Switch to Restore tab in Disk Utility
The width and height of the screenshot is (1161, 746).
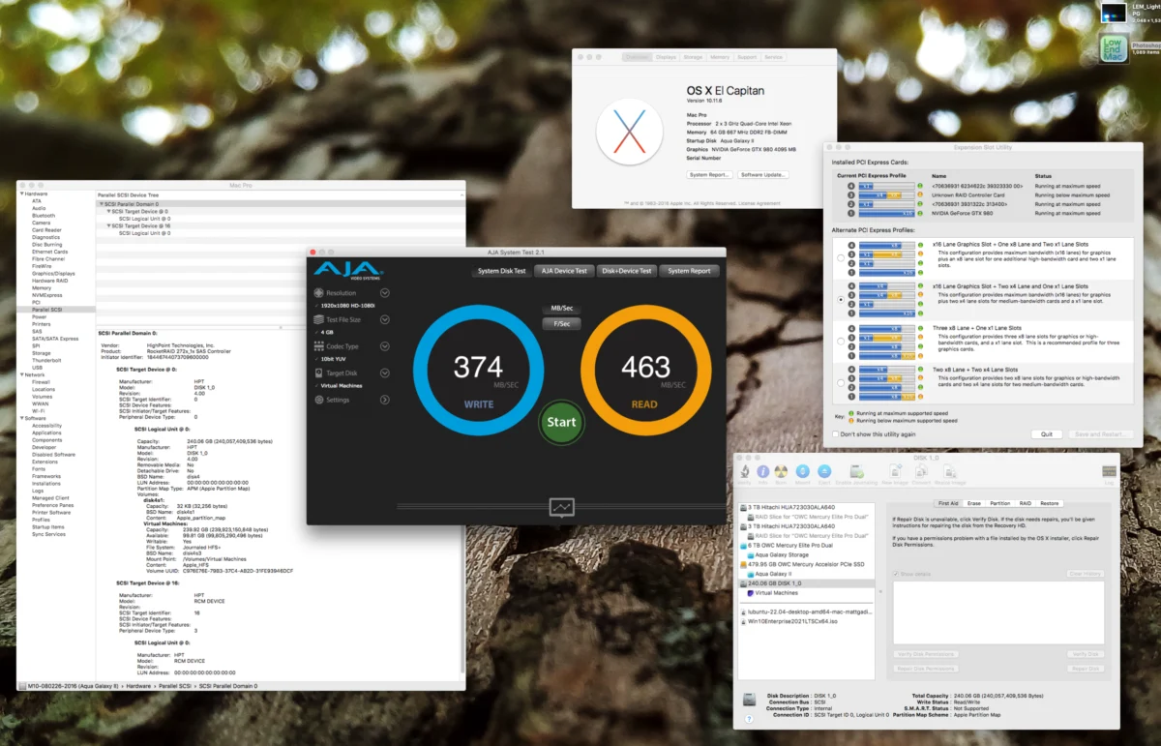1050,503
